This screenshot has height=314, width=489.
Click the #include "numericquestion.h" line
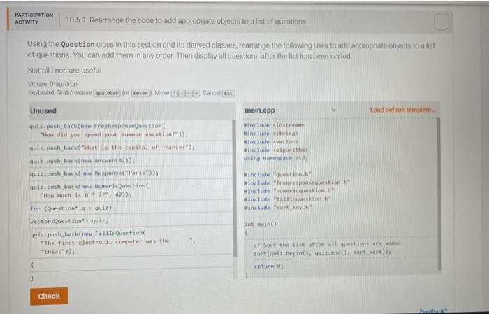point(289,190)
